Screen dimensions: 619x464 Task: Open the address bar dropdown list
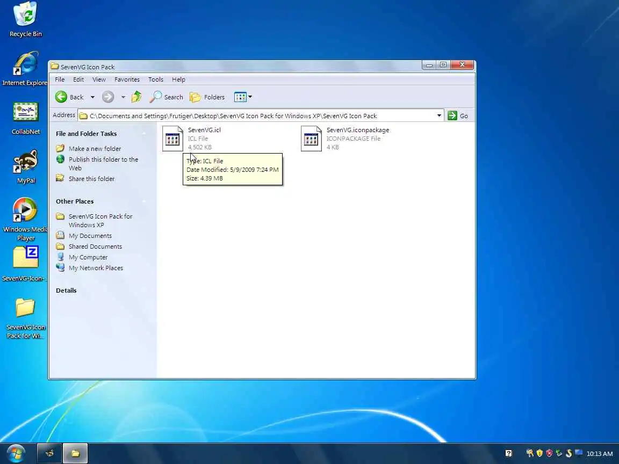pyautogui.click(x=439, y=115)
